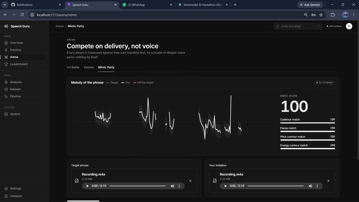Go forward in browser history

[14, 15]
